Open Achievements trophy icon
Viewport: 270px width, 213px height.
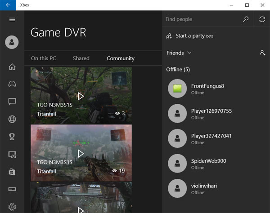point(12,137)
